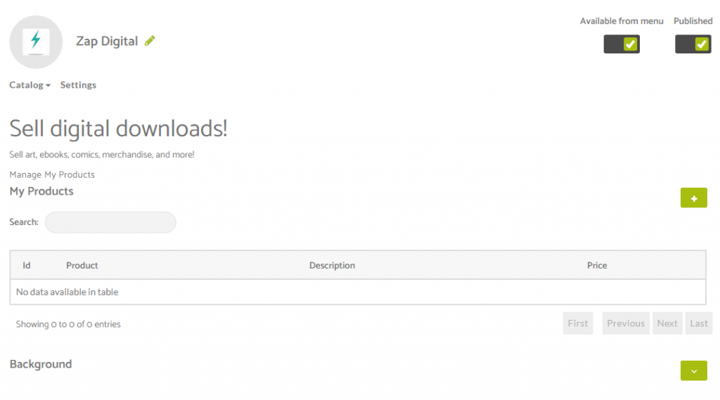Click the Background section heading
This screenshot has height=400, width=720.
pyautogui.click(x=40, y=364)
